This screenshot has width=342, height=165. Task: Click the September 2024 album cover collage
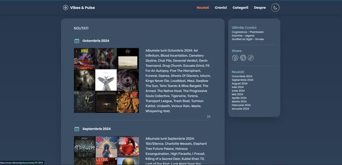tap(106, 151)
